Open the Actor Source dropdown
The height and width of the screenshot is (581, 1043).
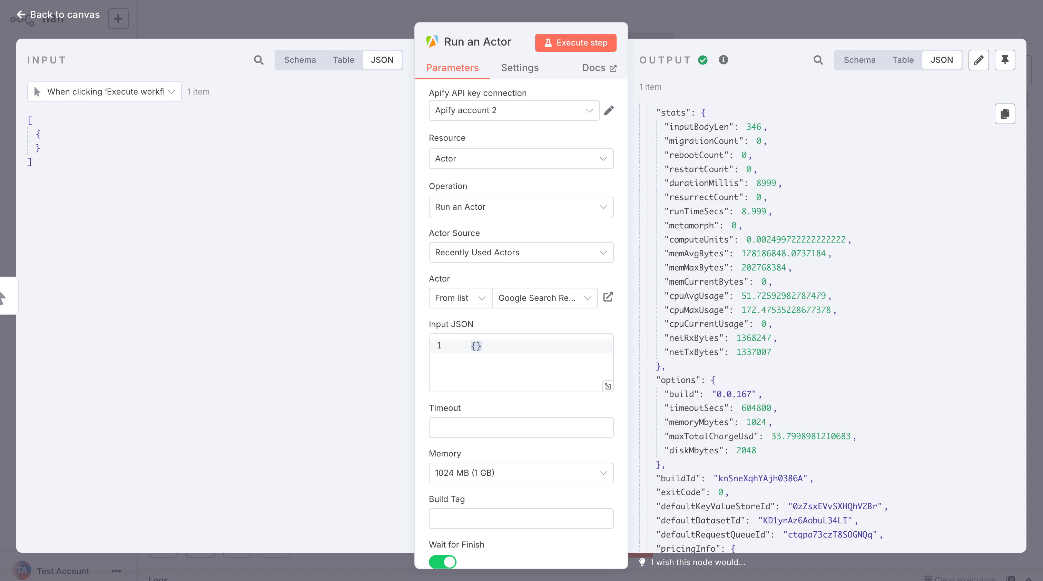[x=521, y=252]
